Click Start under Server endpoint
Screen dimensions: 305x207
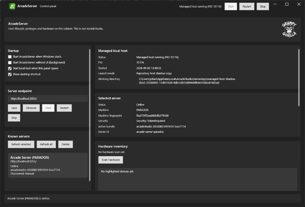pyautogui.click(x=48, y=108)
